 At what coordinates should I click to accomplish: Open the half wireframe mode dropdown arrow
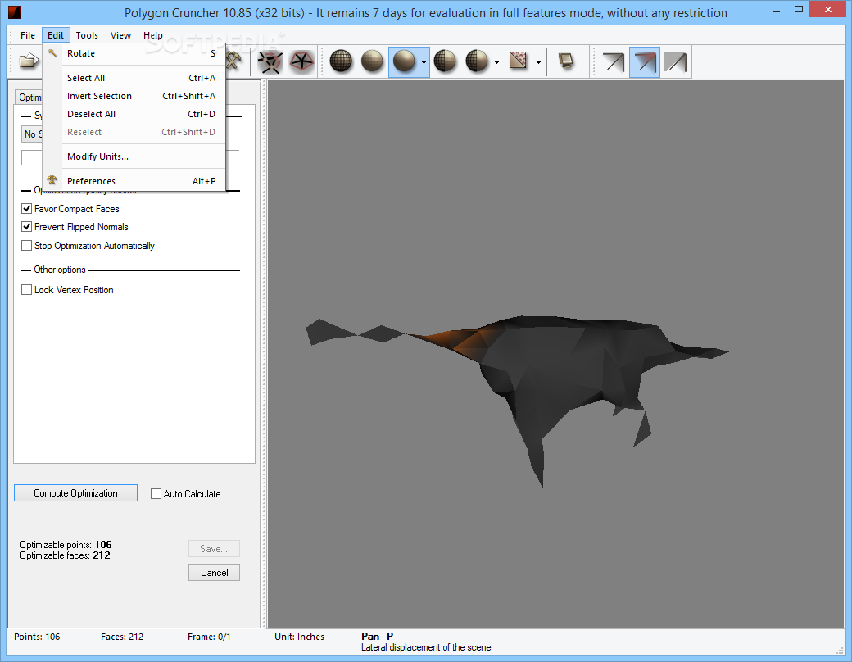point(496,62)
